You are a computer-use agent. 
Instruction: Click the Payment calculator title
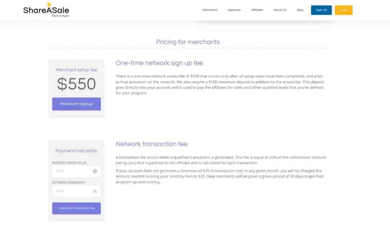click(x=76, y=151)
